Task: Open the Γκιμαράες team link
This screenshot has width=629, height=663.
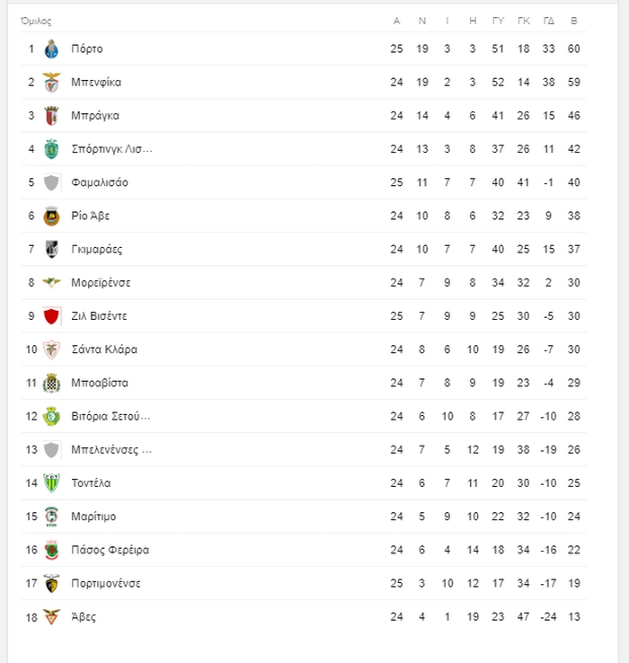Action: point(96,250)
